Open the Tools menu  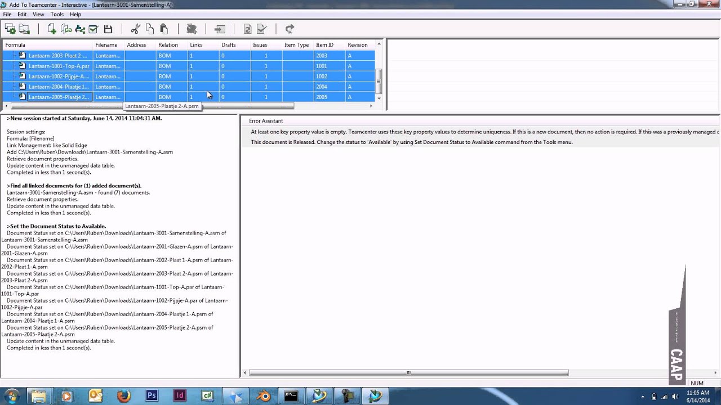pyautogui.click(x=57, y=14)
